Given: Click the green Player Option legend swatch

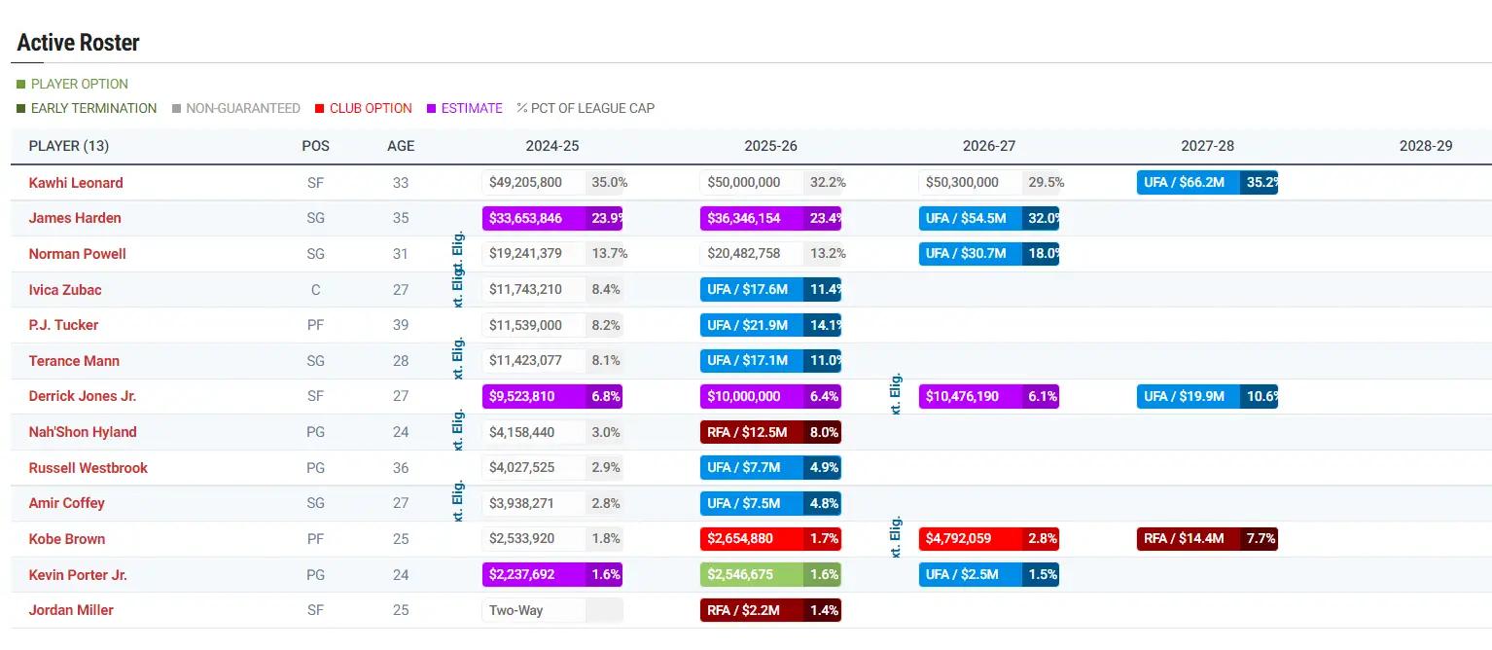Looking at the screenshot, I should click(20, 85).
